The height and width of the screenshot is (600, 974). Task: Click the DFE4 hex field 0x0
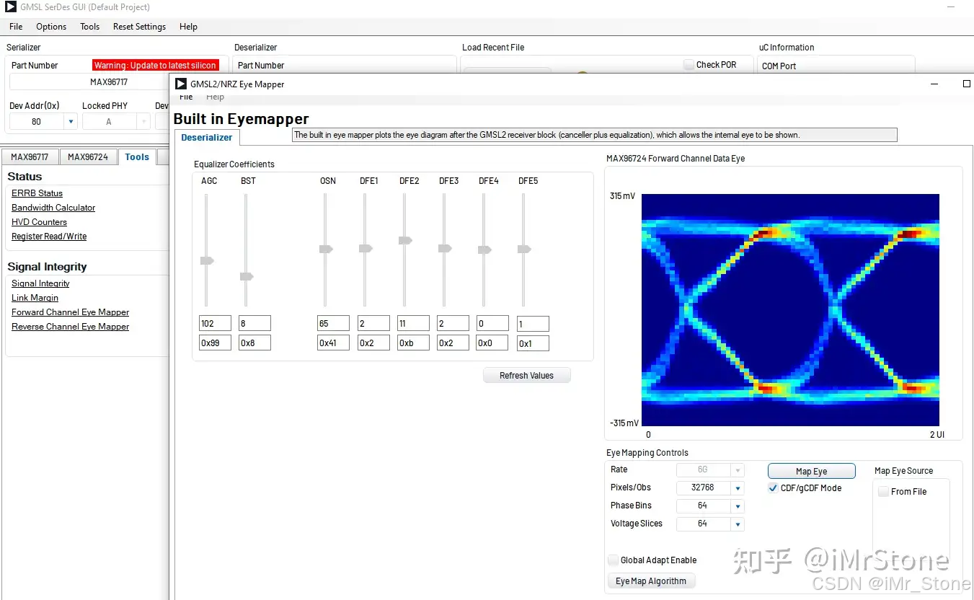[492, 343]
